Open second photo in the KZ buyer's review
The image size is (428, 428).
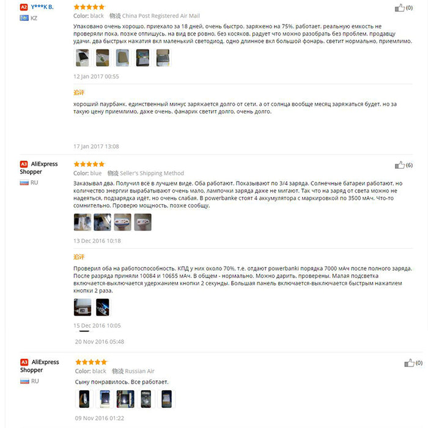coord(102,58)
